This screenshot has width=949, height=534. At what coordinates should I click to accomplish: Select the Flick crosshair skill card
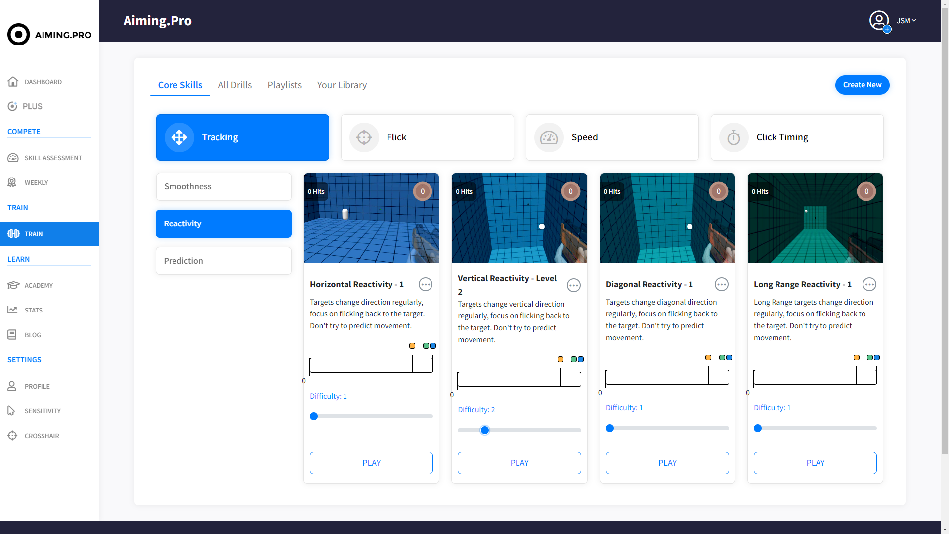(427, 137)
